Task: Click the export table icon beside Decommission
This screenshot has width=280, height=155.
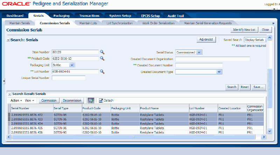Action: pos(91,101)
